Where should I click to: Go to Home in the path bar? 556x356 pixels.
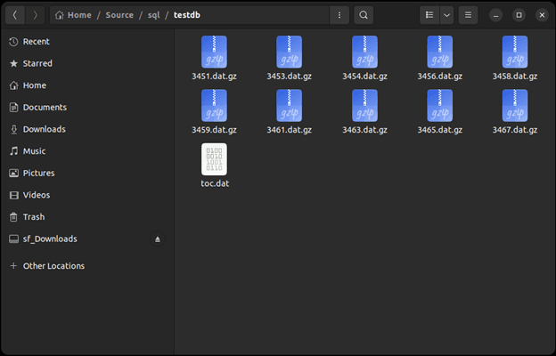click(x=73, y=15)
